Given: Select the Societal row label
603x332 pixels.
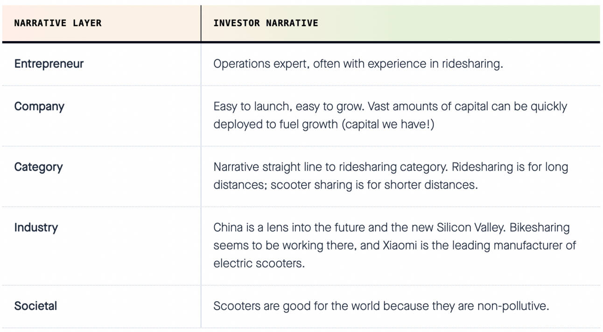Looking at the screenshot, I should [x=35, y=306].
